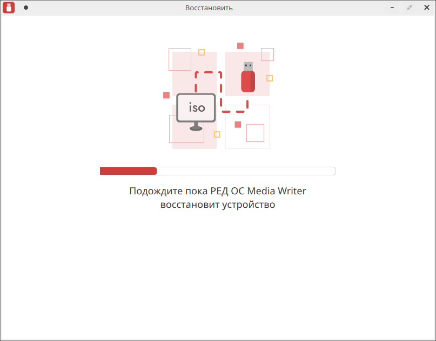Click the red USB flash drive illustration
The height and width of the screenshot is (341, 436).
tap(248, 77)
